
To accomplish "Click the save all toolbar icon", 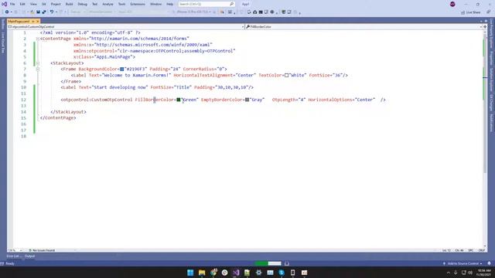I will point(43,12).
